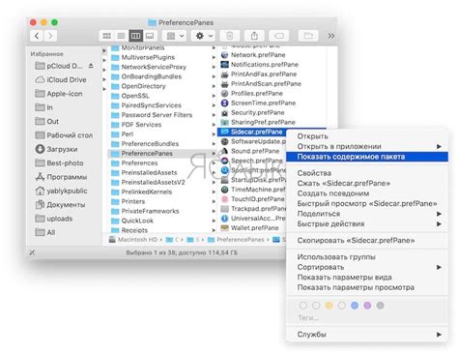Open iCloud Drive in sidebar
This screenshot has width=458, height=354.
click(61, 80)
